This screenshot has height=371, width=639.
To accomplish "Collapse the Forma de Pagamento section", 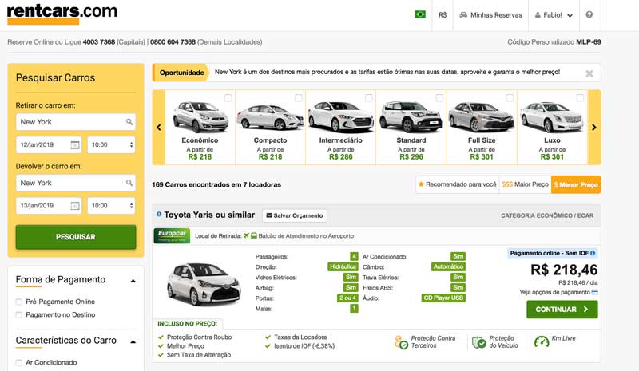I will pyautogui.click(x=133, y=281).
